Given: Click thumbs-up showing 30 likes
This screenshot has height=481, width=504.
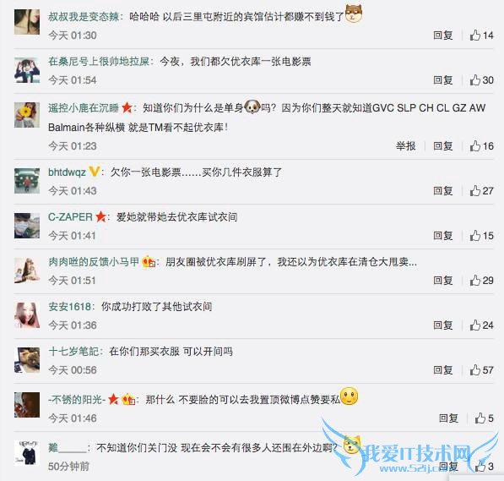Looking at the screenshot, I should pyautogui.click(x=481, y=79).
